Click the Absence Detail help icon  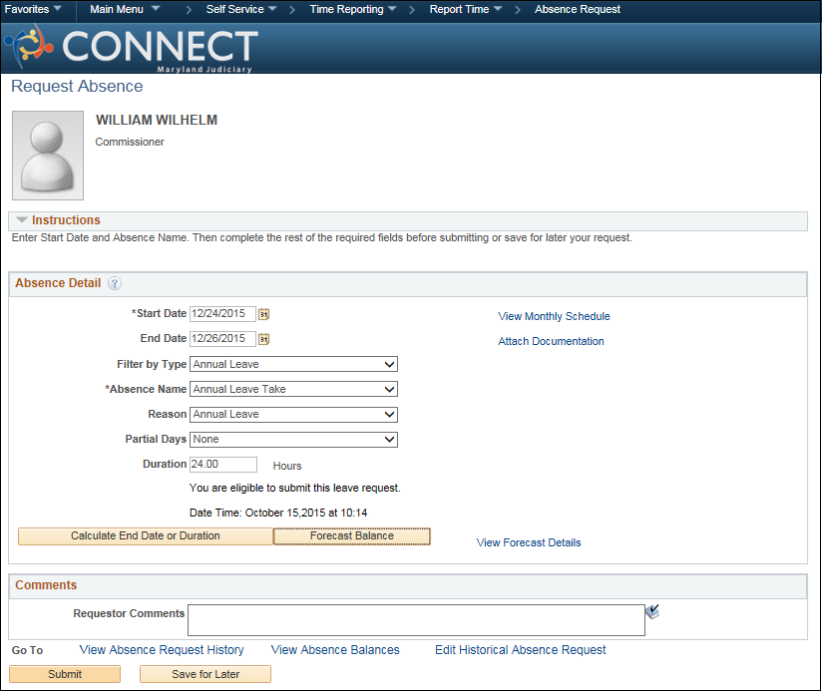(x=115, y=283)
